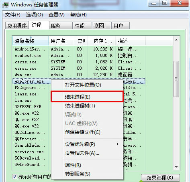The image size is (190, 182).
Task: Choose 结束进程树(T) in context menu
Action: [x=87, y=106]
